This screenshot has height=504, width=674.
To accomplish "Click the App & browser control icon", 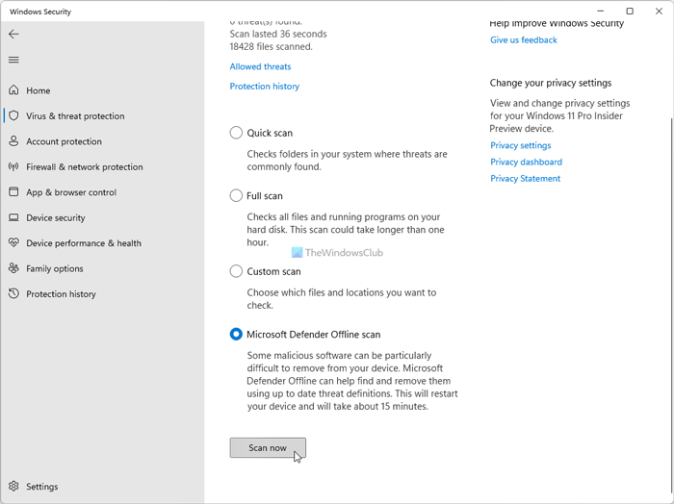I will point(13,192).
